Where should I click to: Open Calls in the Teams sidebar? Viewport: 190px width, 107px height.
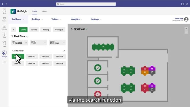(x=4, y=35)
